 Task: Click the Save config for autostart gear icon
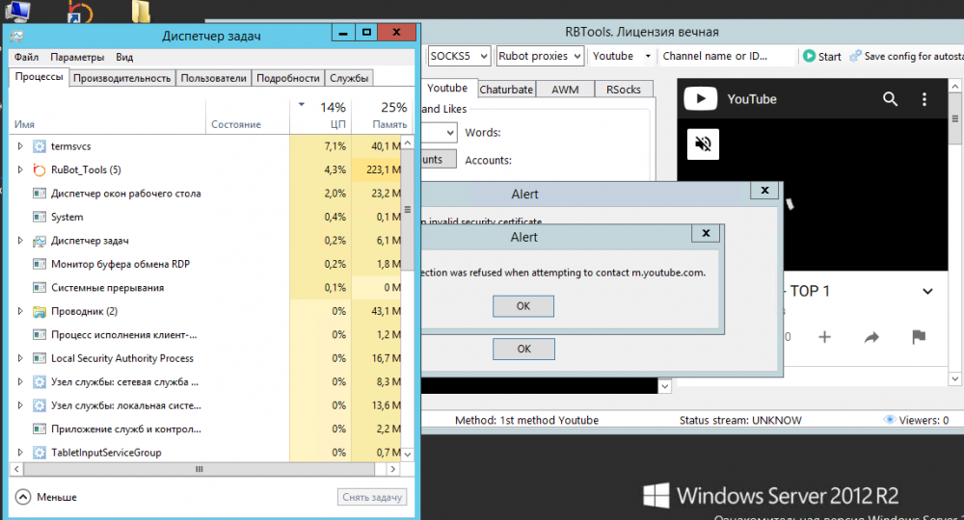(x=853, y=56)
